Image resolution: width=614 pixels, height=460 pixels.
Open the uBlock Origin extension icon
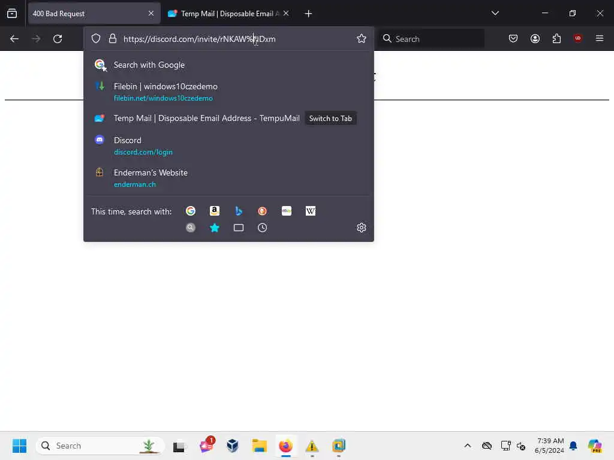(x=577, y=38)
